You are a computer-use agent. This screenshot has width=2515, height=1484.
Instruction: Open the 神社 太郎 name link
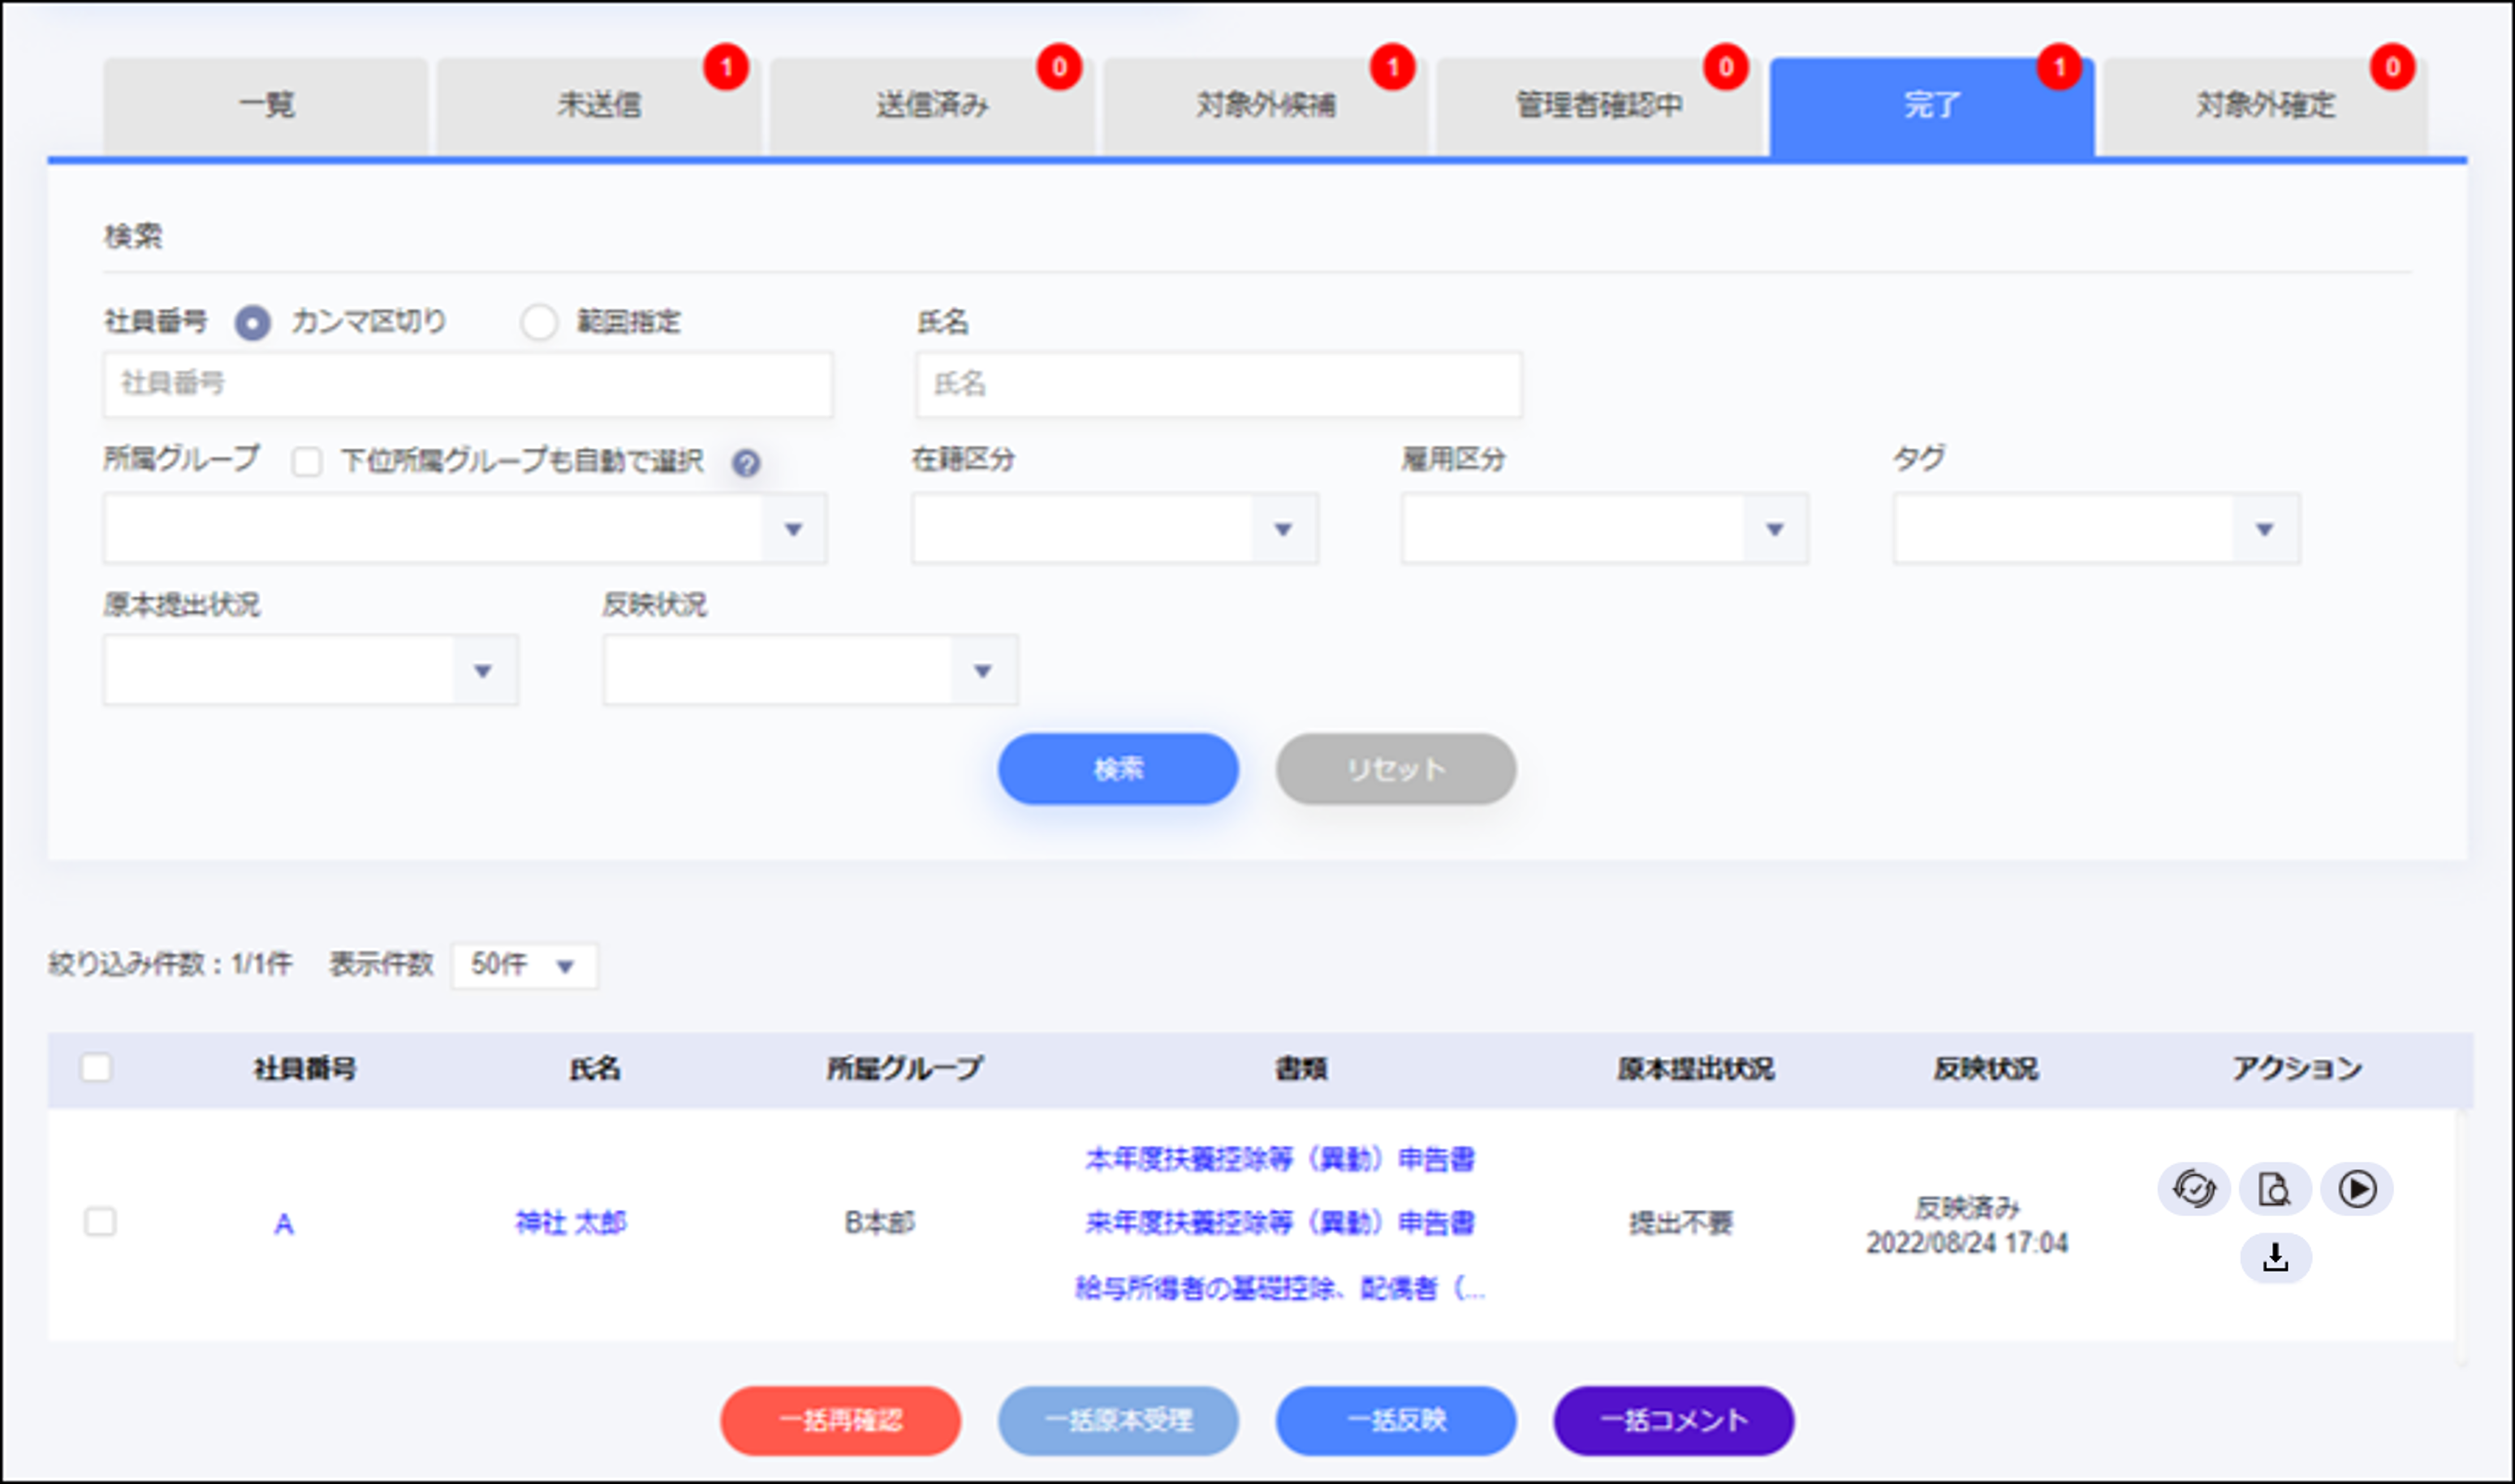[x=570, y=1223]
